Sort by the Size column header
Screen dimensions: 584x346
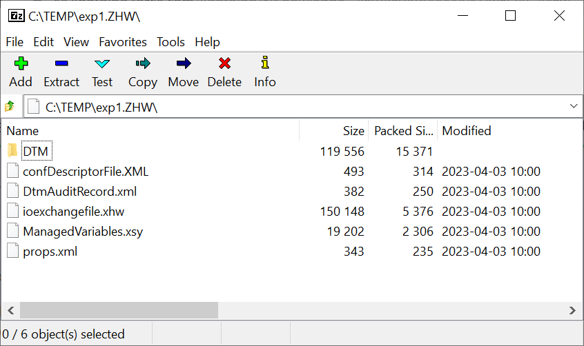coord(333,130)
